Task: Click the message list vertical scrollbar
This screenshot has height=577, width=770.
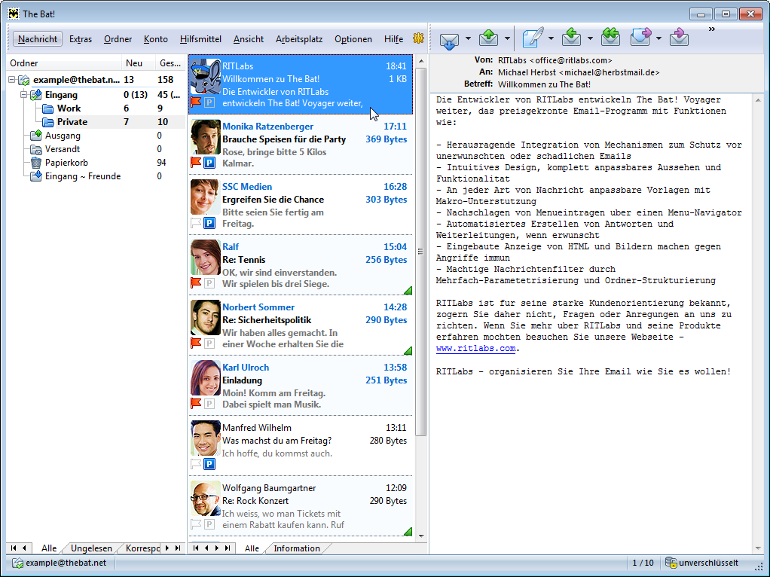Action: 421,301
